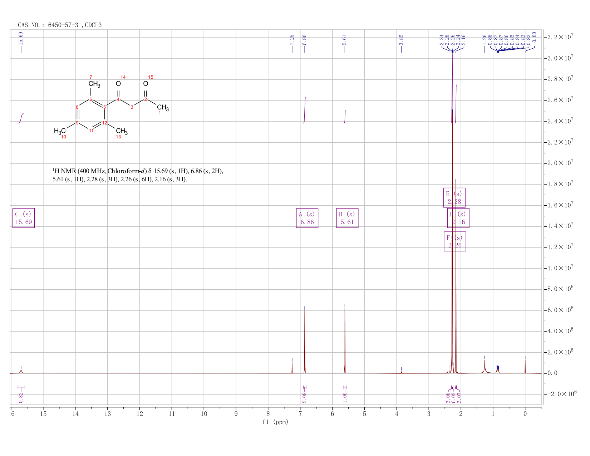590x456 pixels.
Task: Click the 6.86 peak label at top
Action: tap(305, 39)
